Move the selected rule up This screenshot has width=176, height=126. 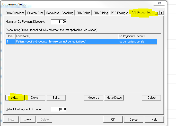coord(93,98)
